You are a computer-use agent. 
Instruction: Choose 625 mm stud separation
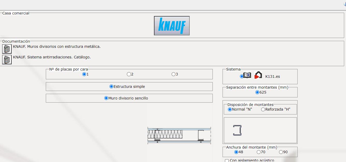(x=257, y=92)
